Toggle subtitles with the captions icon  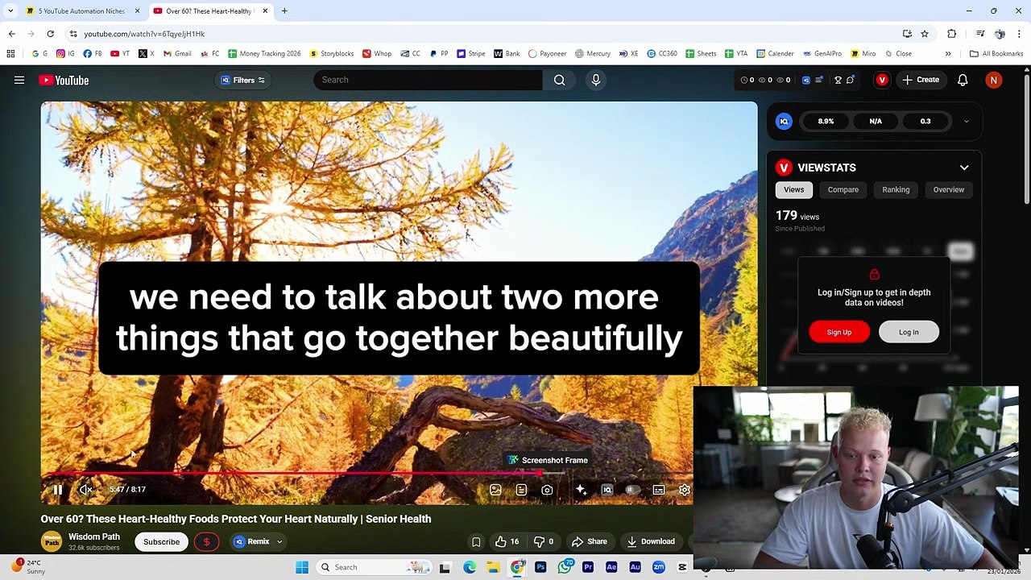659,490
